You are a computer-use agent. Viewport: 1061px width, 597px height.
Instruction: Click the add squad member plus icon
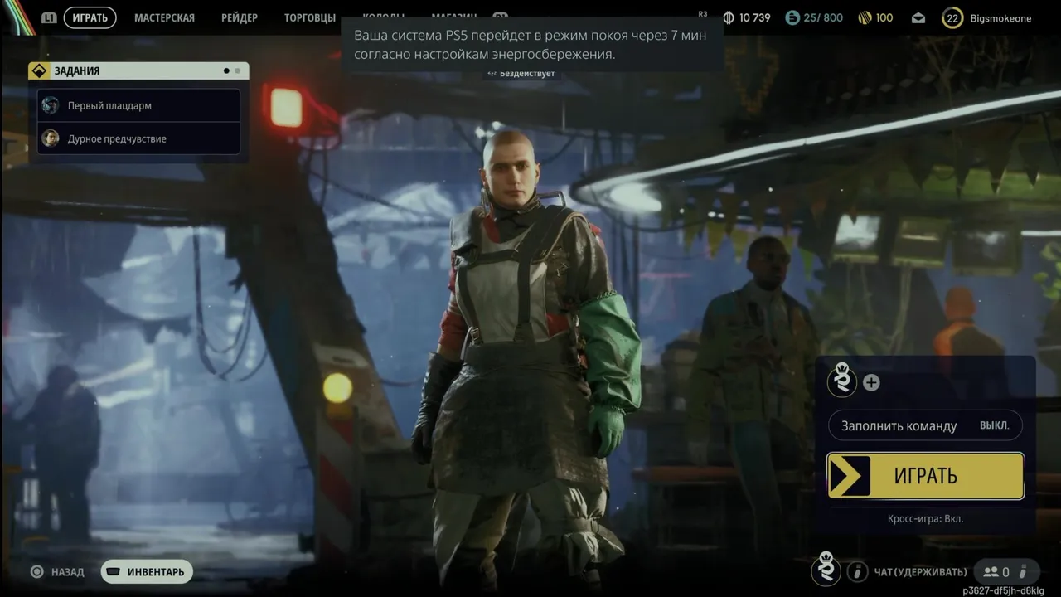coord(871,382)
